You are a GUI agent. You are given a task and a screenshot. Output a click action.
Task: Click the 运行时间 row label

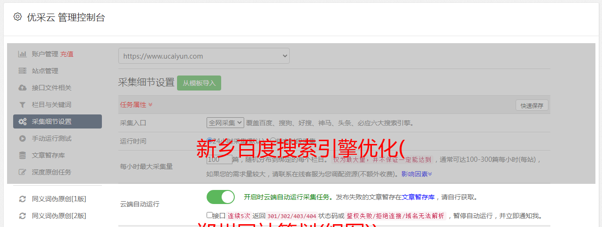133,141
